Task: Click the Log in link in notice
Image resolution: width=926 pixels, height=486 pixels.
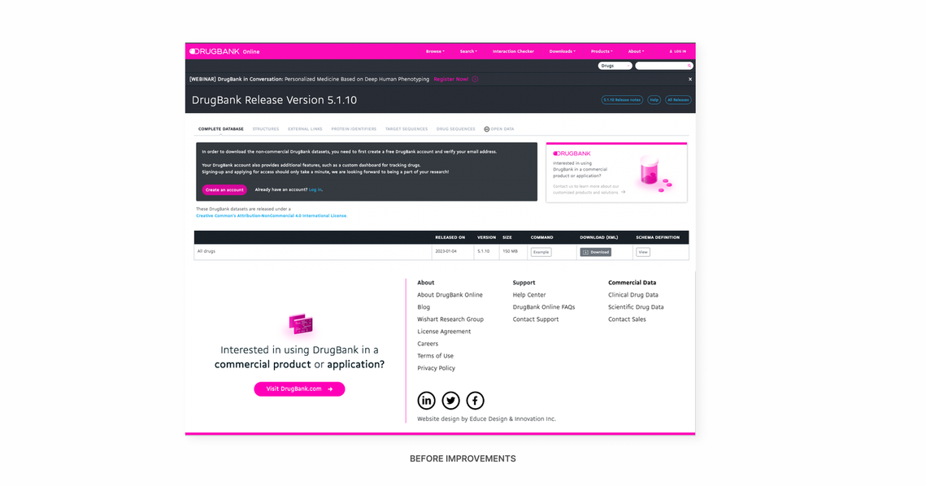Action: 315,189
